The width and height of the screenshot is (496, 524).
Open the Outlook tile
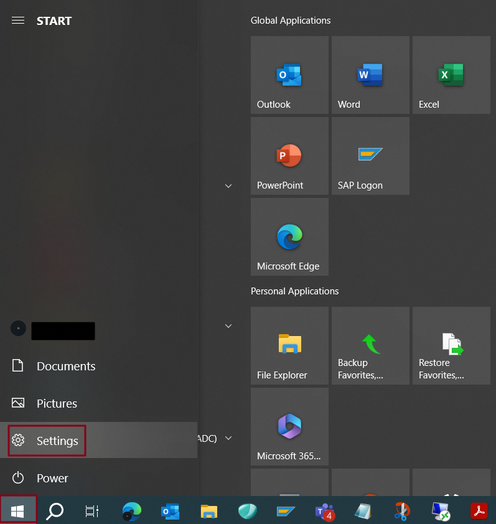[289, 75]
